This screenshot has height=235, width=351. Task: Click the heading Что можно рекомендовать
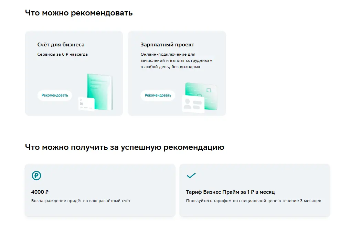(79, 13)
